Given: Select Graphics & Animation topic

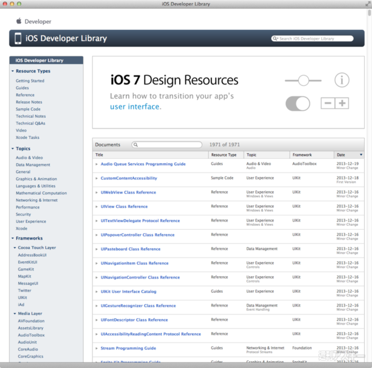Looking at the screenshot, I should click(x=37, y=179).
